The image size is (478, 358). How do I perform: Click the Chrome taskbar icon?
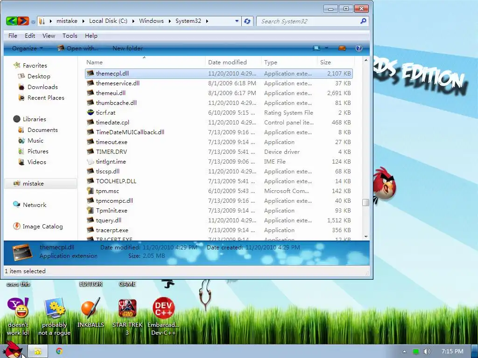[59, 351]
